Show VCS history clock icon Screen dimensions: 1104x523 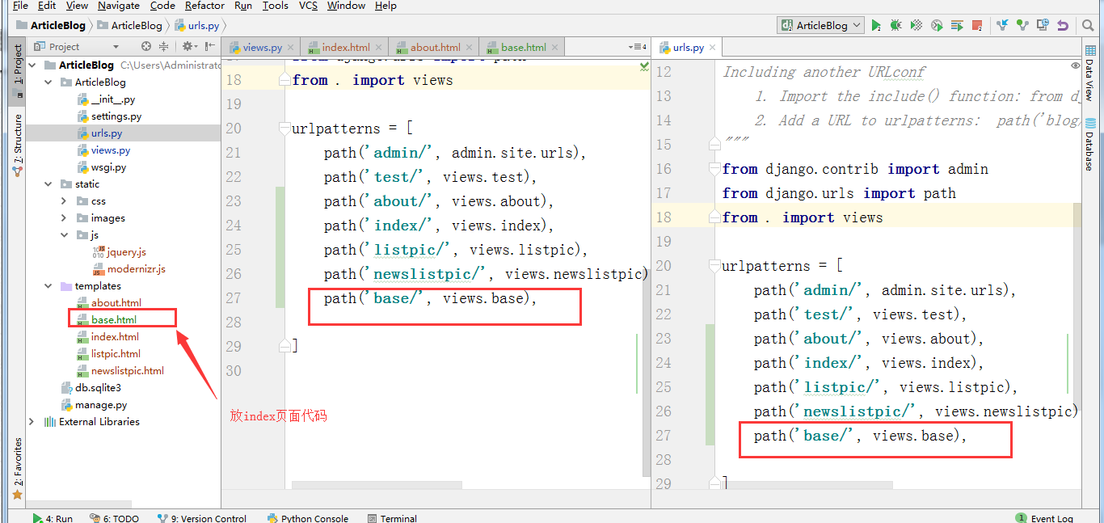click(x=1043, y=26)
